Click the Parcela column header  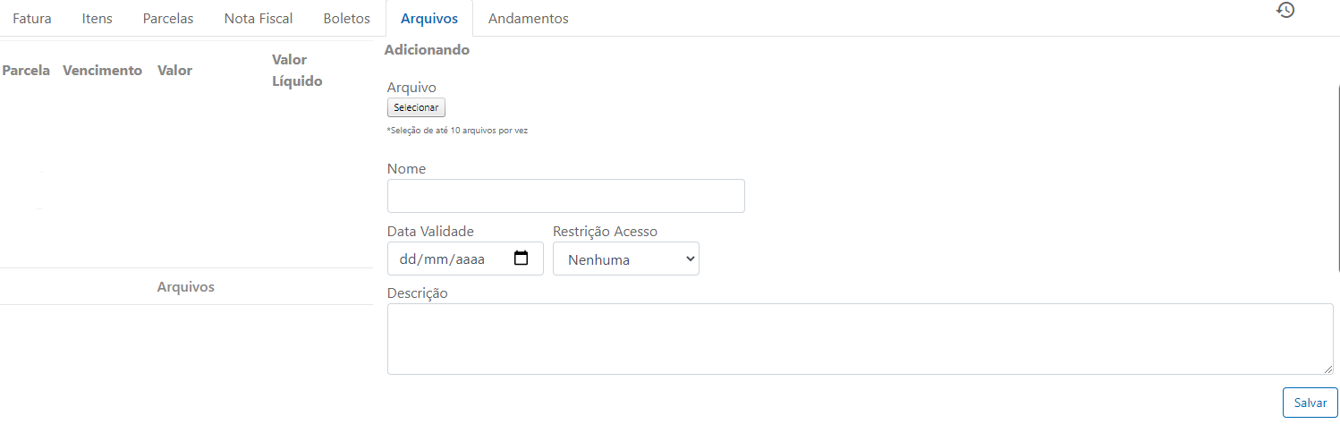pyautogui.click(x=27, y=71)
